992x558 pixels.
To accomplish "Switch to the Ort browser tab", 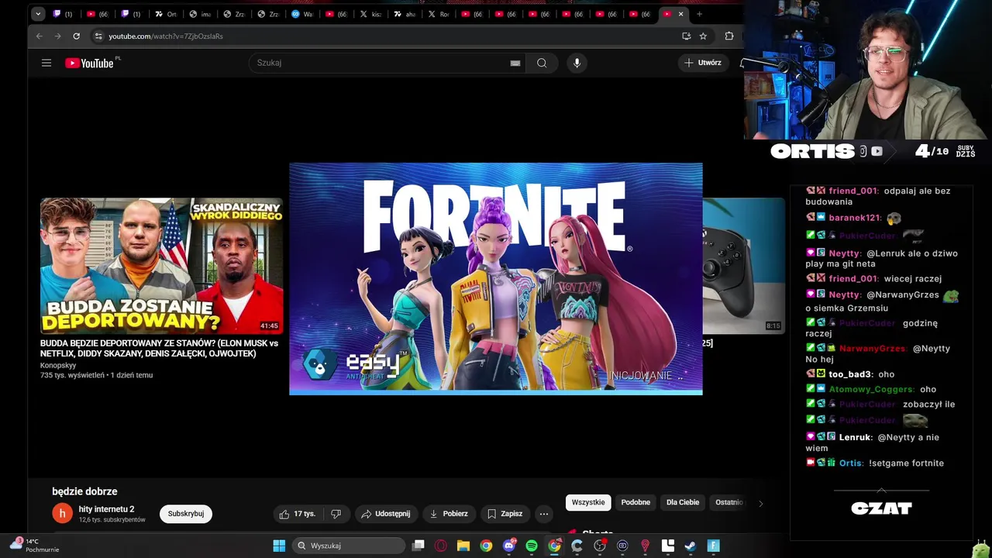I will pyautogui.click(x=166, y=14).
